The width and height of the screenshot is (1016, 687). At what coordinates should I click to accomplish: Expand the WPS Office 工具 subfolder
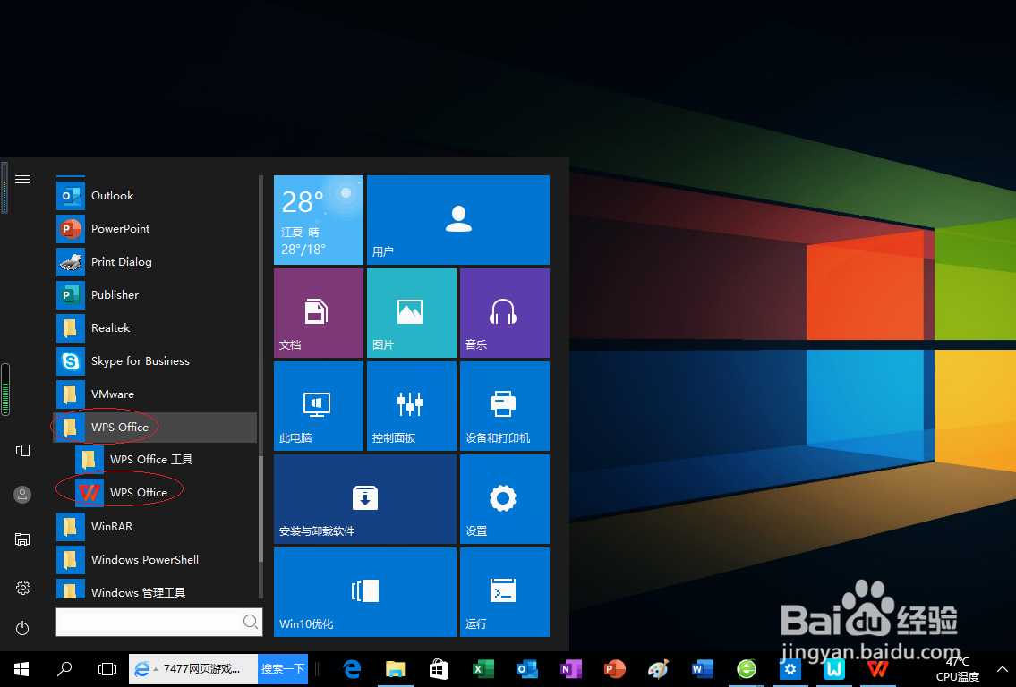tap(166, 460)
